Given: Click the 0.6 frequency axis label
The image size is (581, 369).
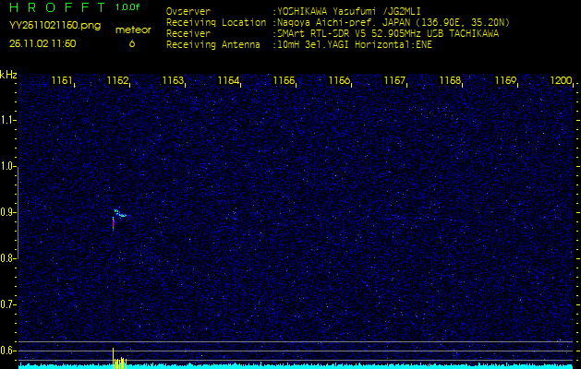Looking at the screenshot, I should coord(8,351).
